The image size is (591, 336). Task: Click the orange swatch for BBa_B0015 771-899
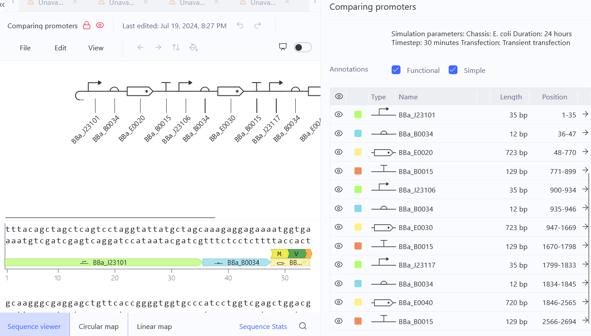[x=358, y=171]
